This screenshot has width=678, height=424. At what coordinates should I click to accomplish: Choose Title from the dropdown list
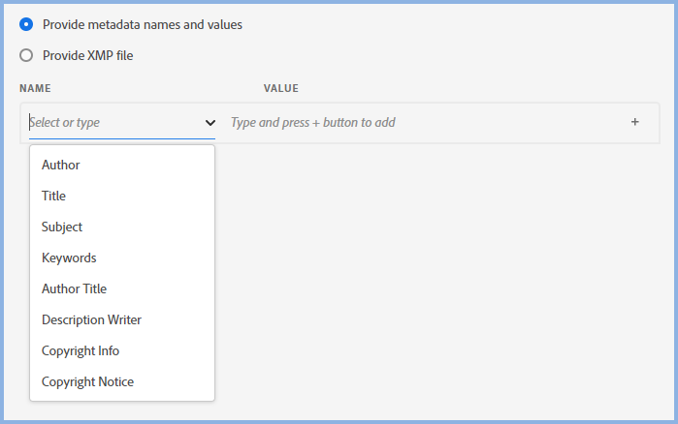pyautogui.click(x=54, y=196)
